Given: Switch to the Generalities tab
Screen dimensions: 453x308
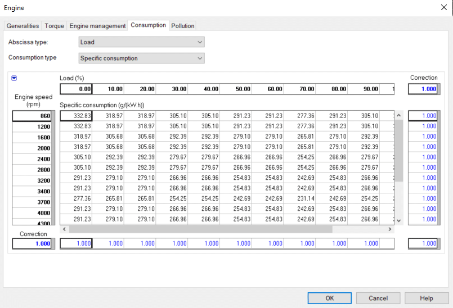Looking at the screenshot, I should [x=23, y=26].
